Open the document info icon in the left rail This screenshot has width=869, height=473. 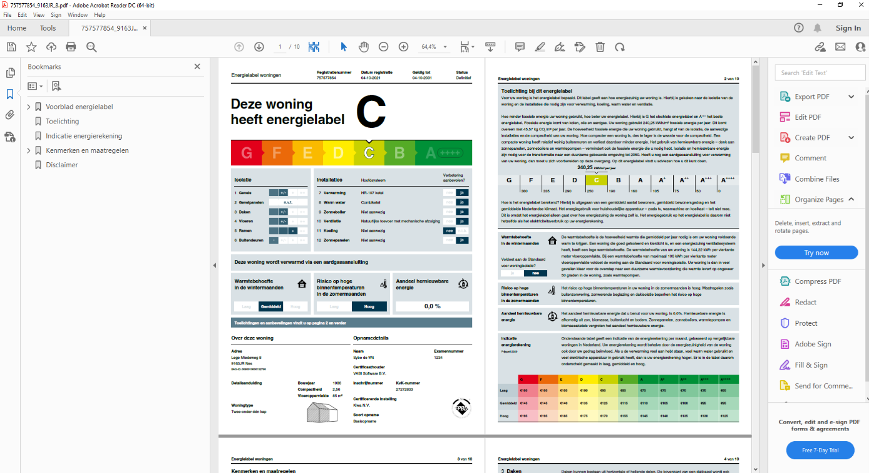tap(10, 137)
